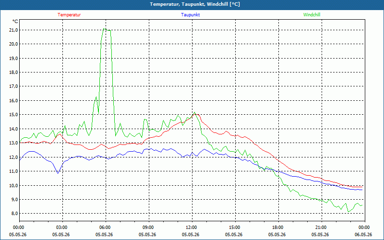
Task: Click the 09:00 time axis label
Action: [x=149, y=228]
